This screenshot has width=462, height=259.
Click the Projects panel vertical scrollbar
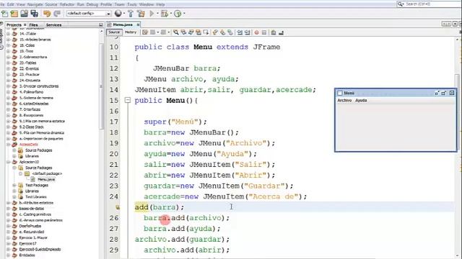[102, 86]
